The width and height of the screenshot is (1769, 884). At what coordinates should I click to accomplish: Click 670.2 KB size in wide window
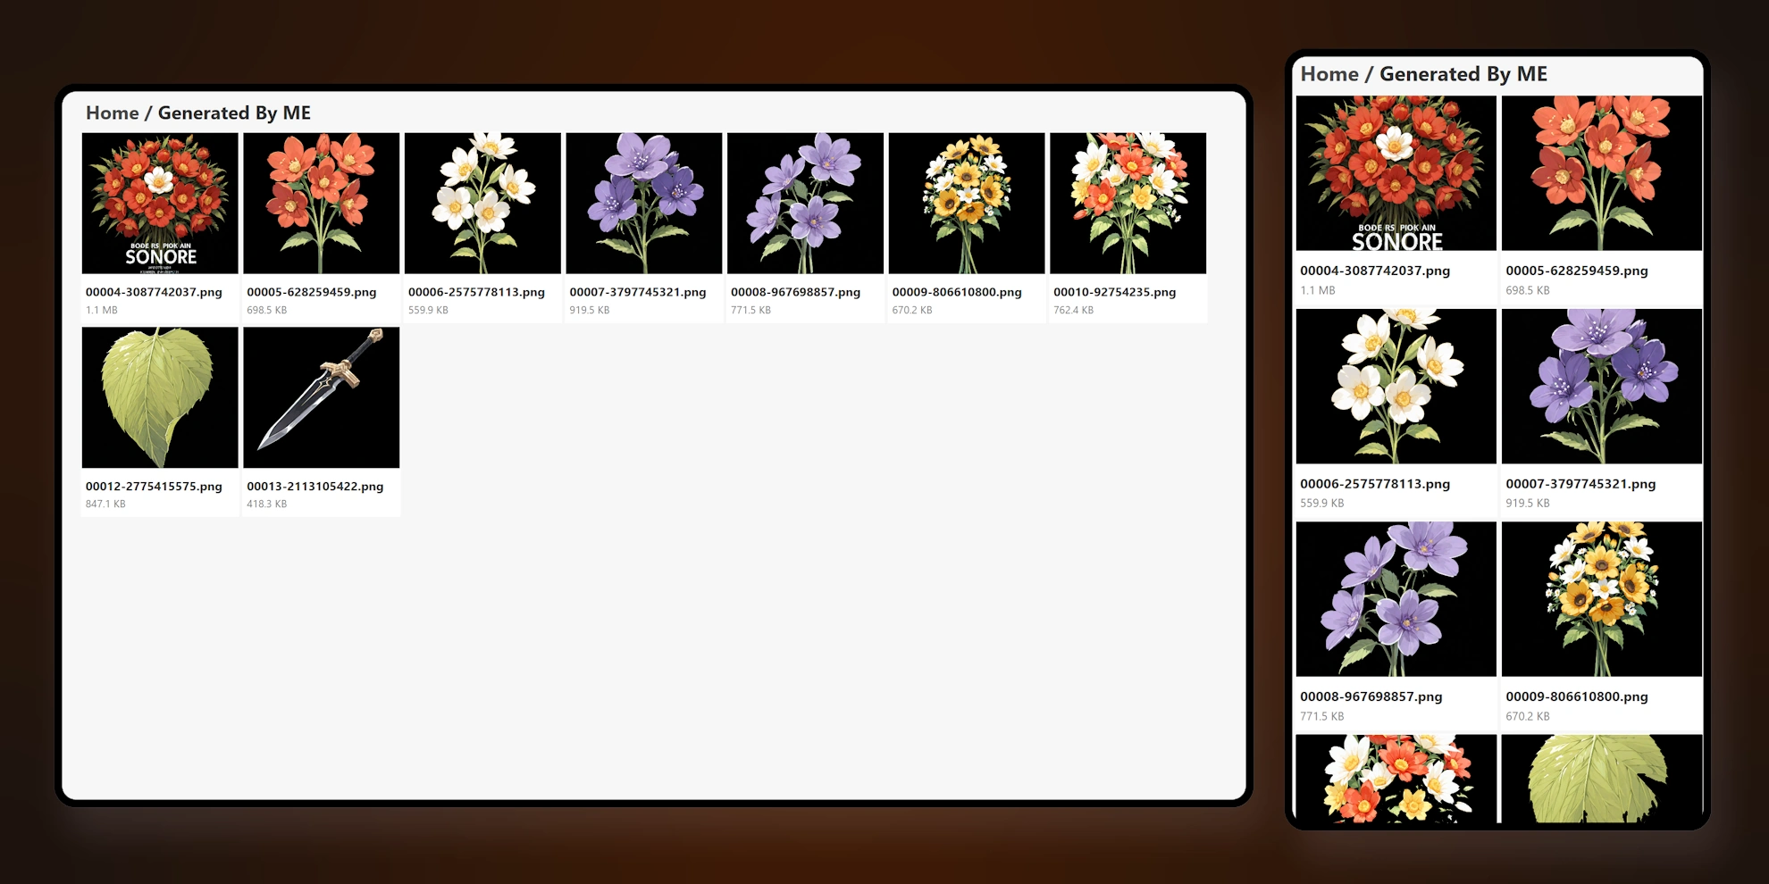912,310
